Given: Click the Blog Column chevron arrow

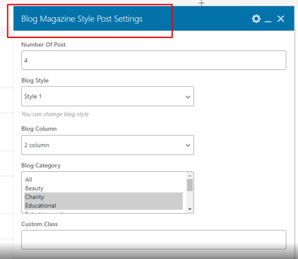Looking at the screenshot, I should coord(188,145).
